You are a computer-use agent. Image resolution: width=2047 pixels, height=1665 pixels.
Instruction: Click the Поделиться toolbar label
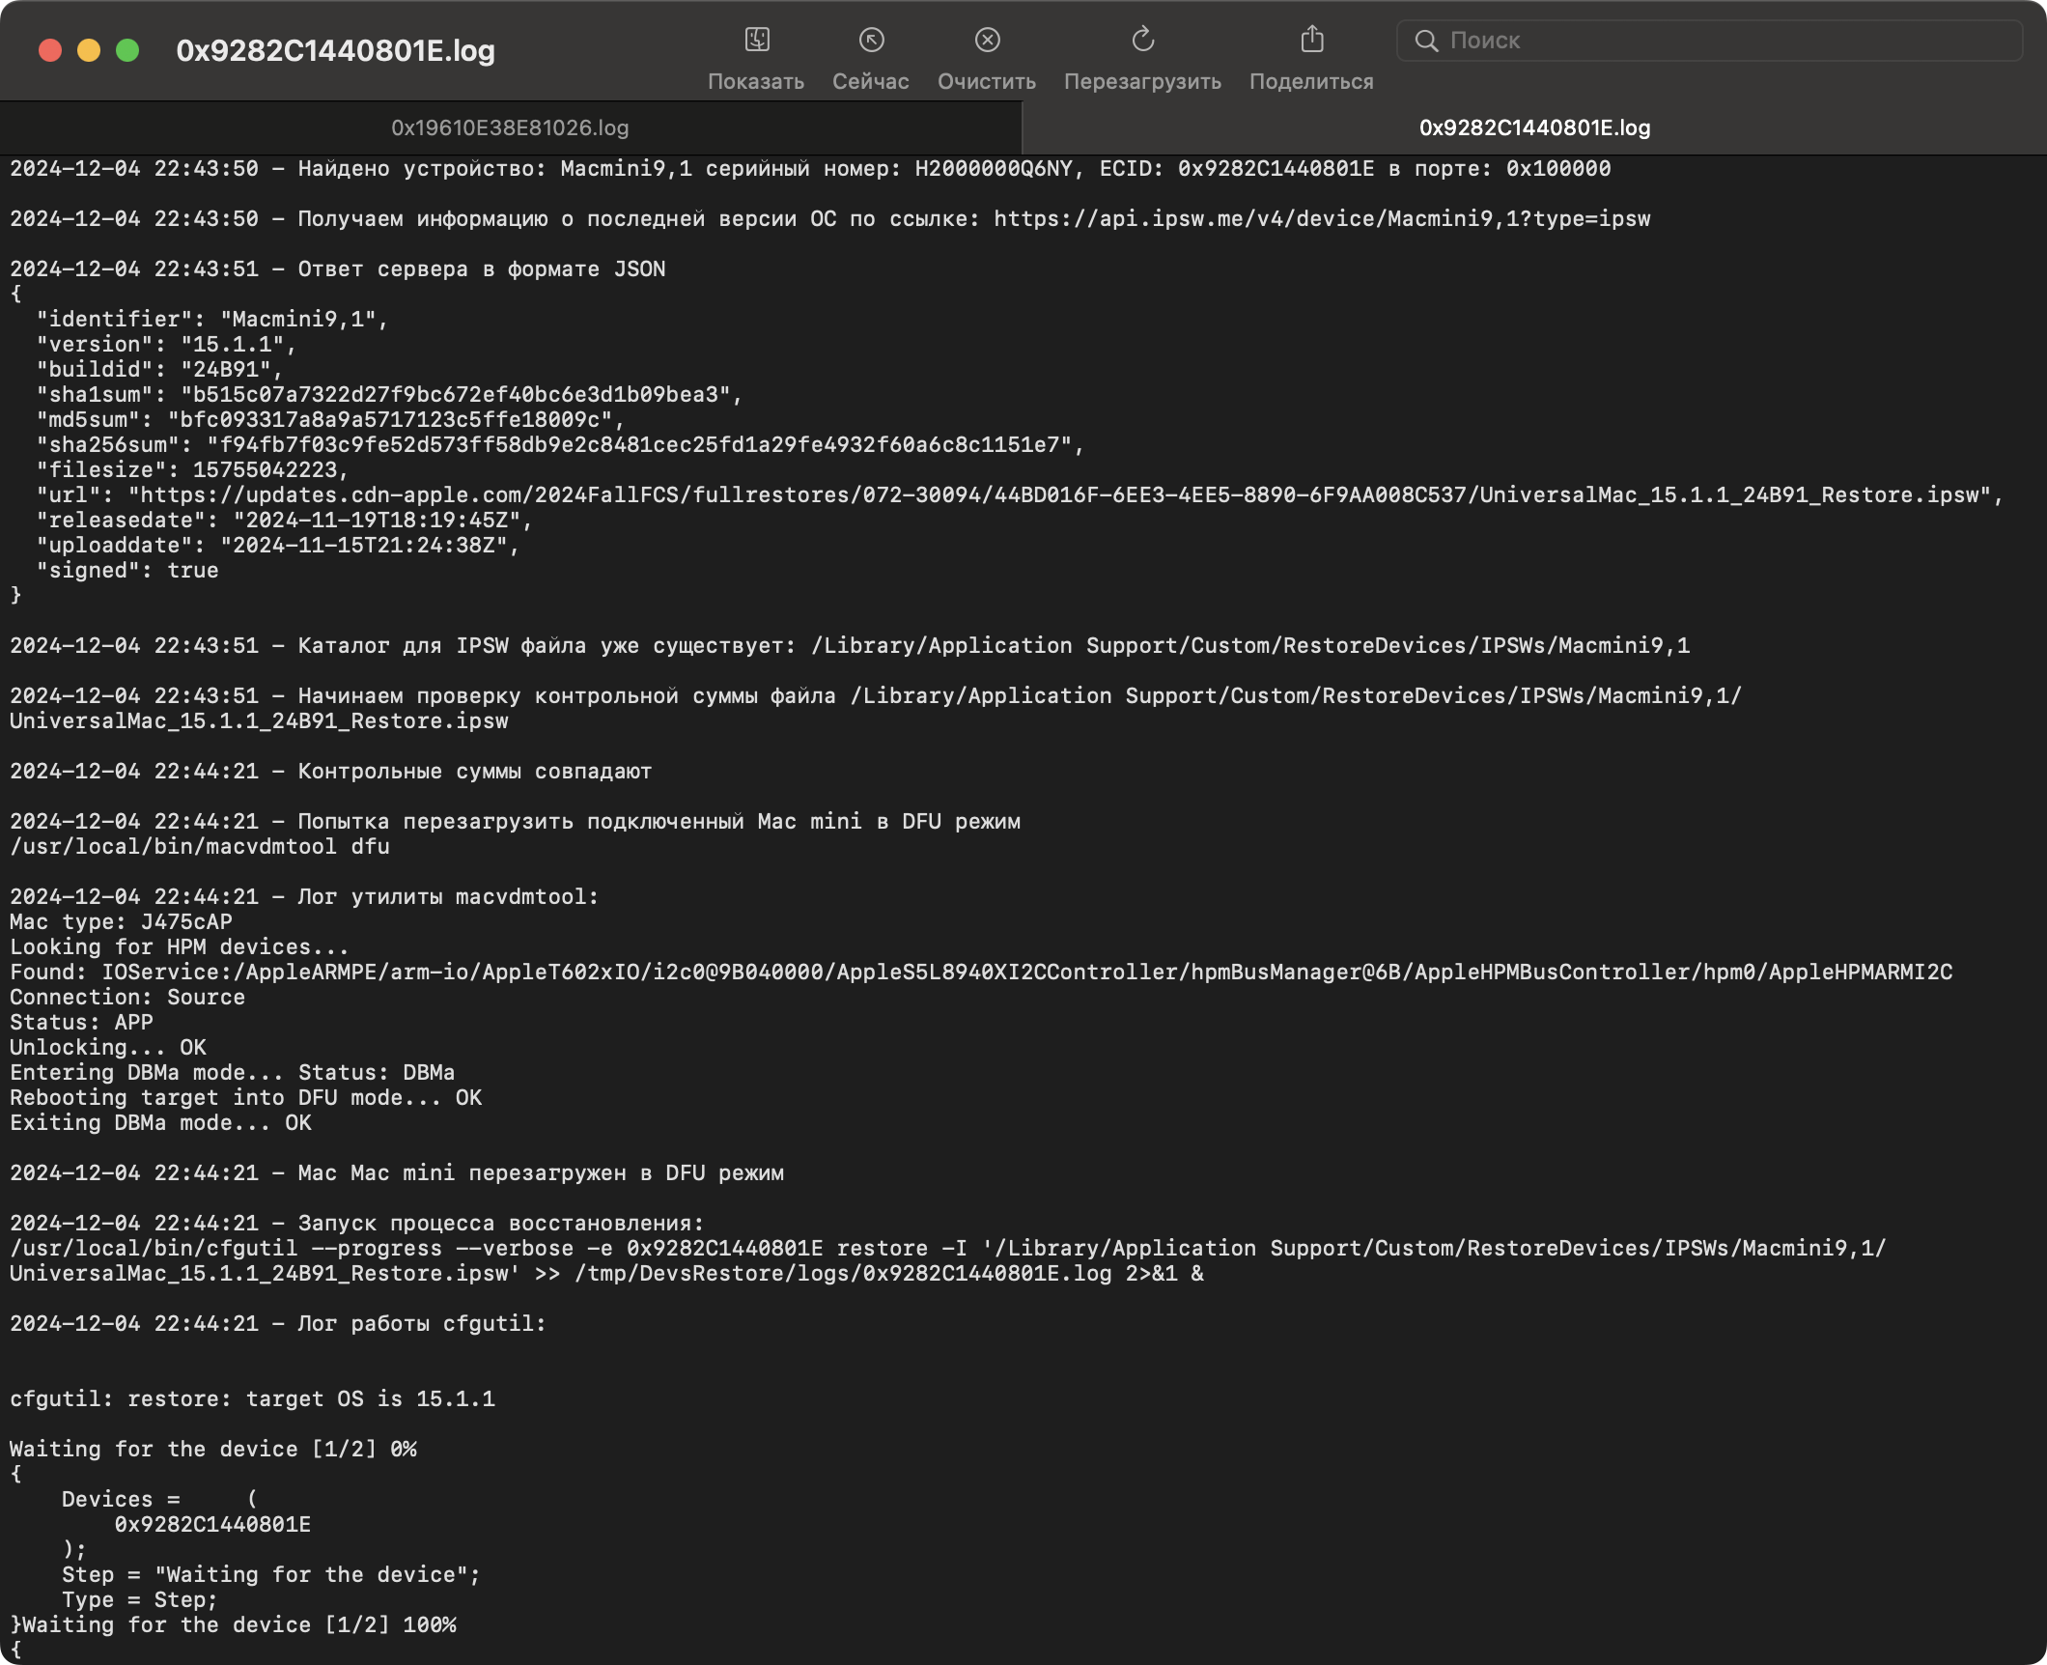tap(1311, 81)
